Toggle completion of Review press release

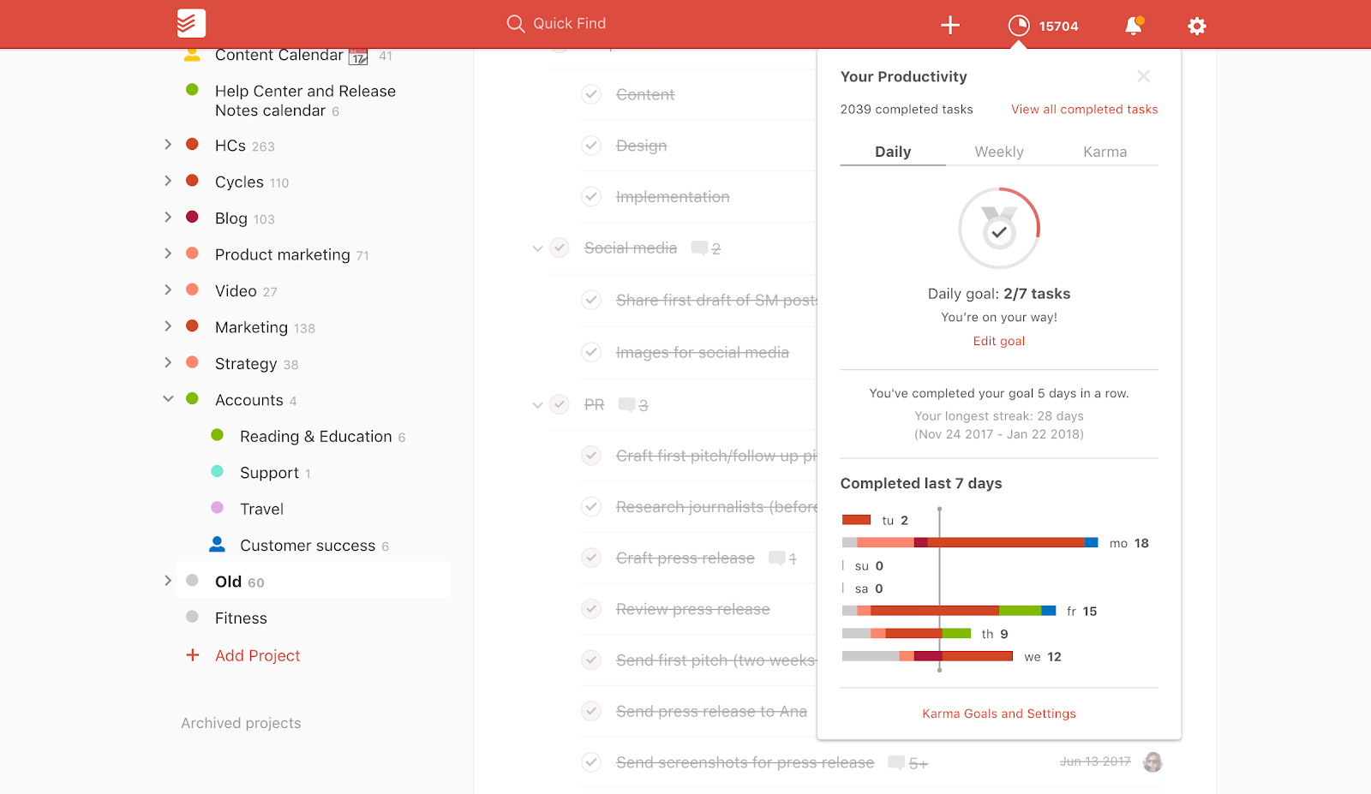pyautogui.click(x=591, y=608)
